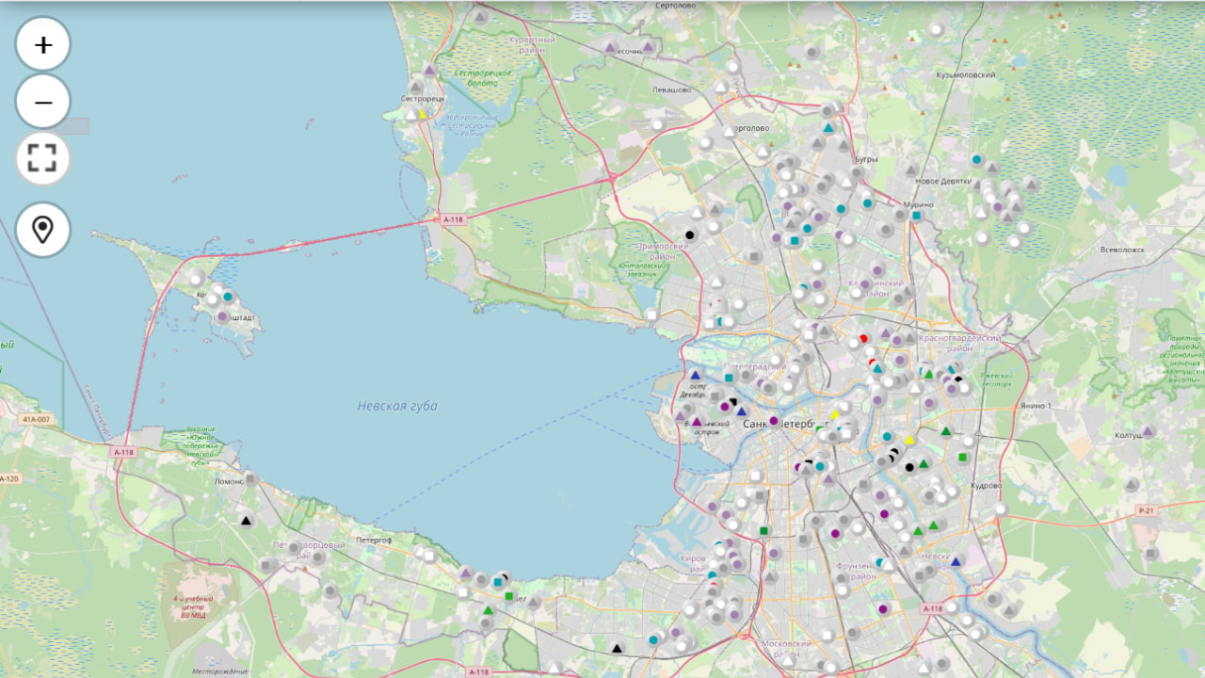Click gray circle marker right of Кудрово
The width and height of the screenshot is (1205, 678).
[1001, 508]
